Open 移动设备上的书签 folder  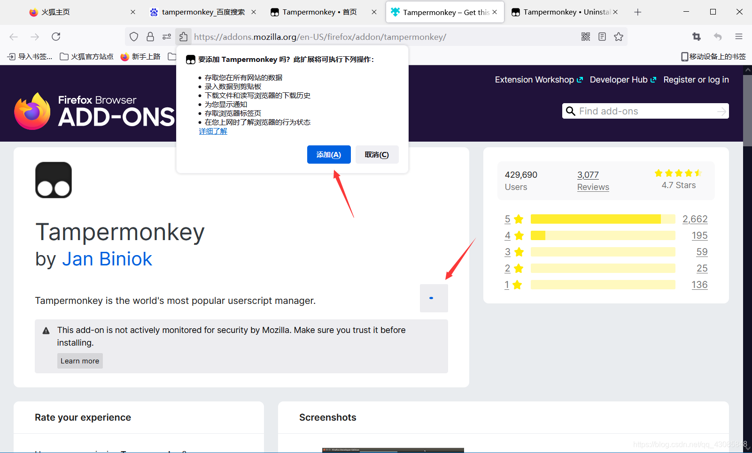[713, 57]
